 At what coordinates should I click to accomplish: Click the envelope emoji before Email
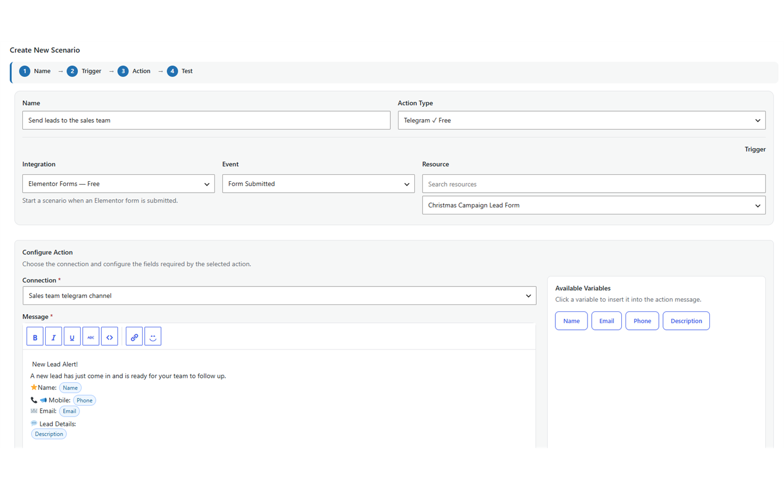coord(34,411)
